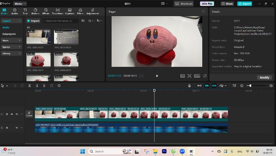Mute the video track
The height and width of the screenshot is (156, 276).
pos(17,114)
